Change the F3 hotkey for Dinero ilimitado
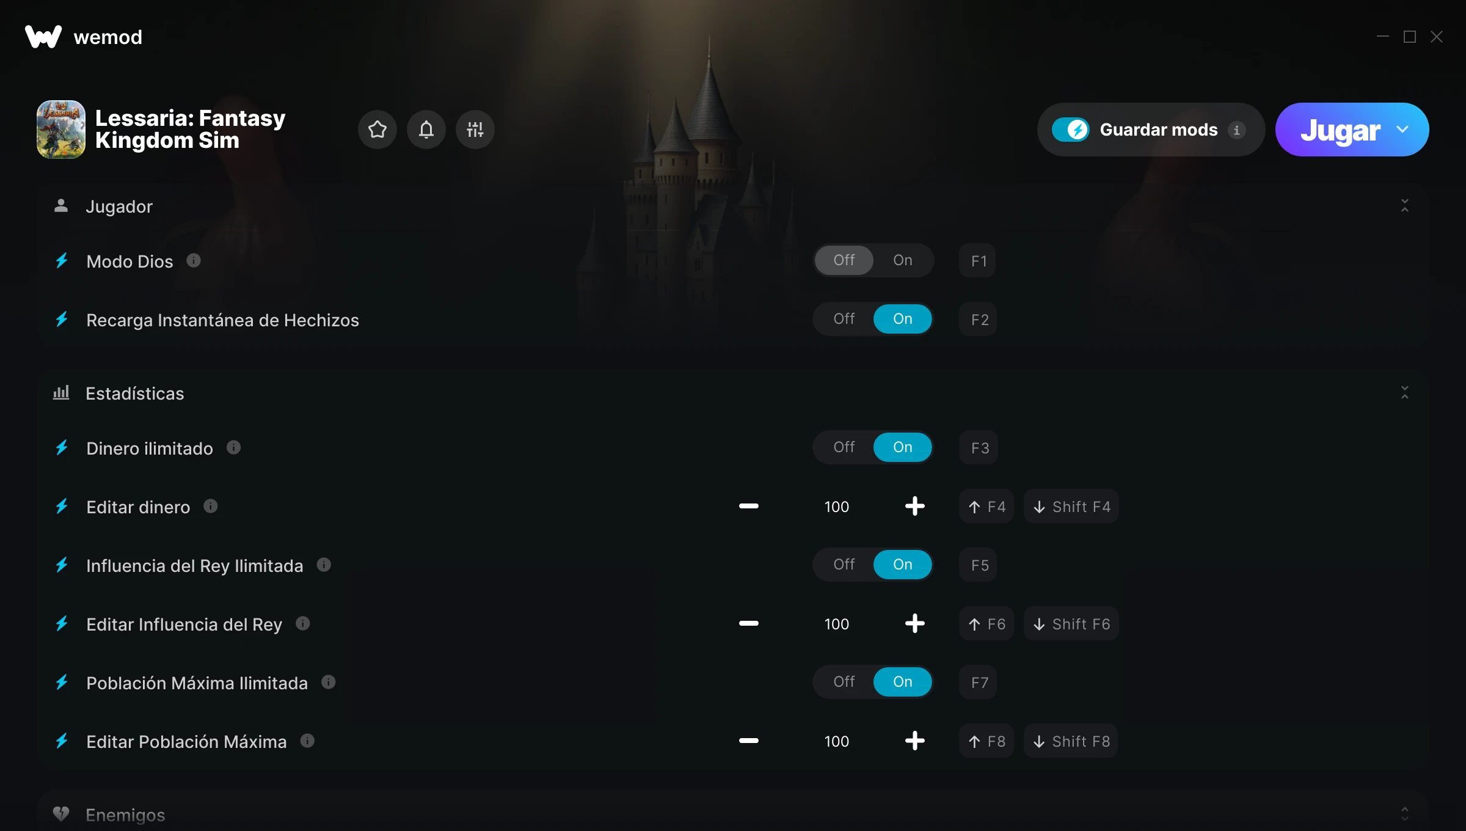 pos(979,448)
